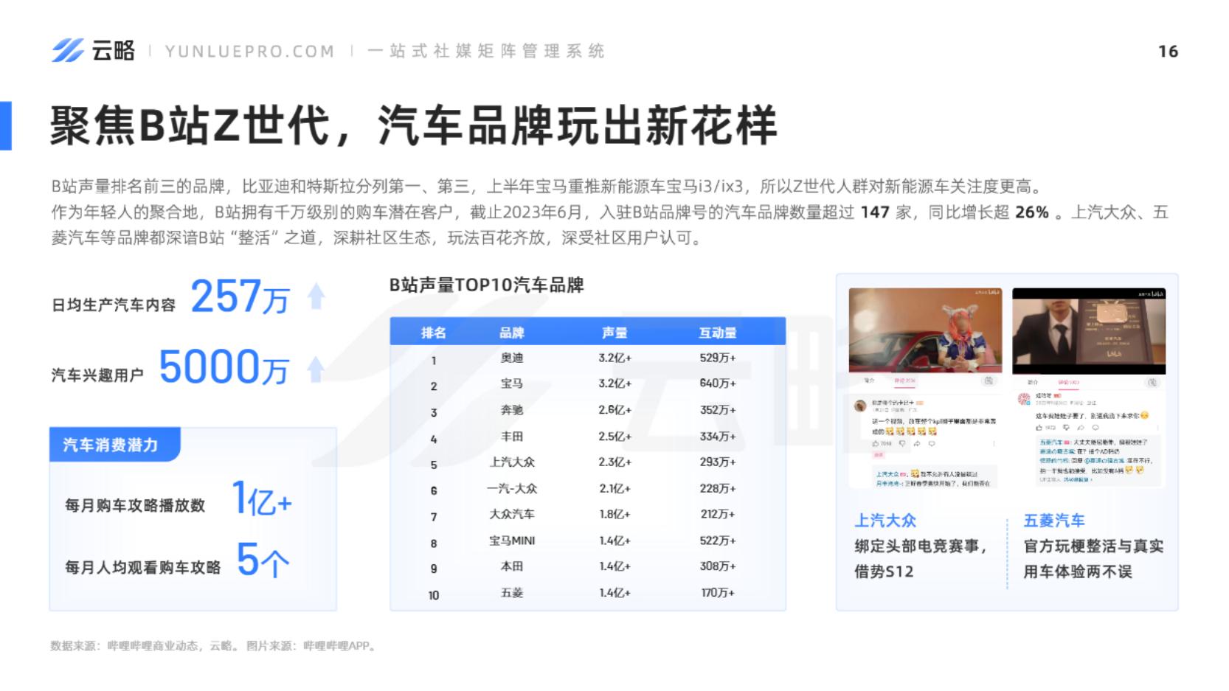The image size is (1229, 691).
Task: Select the 奔驰 brand cell
Action: coord(511,410)
